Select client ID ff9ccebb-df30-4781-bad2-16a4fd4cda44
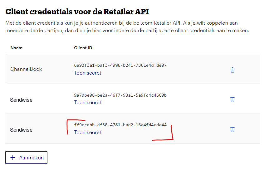Image resolution: width=264 pixels, height=170 pixels. 120,125
